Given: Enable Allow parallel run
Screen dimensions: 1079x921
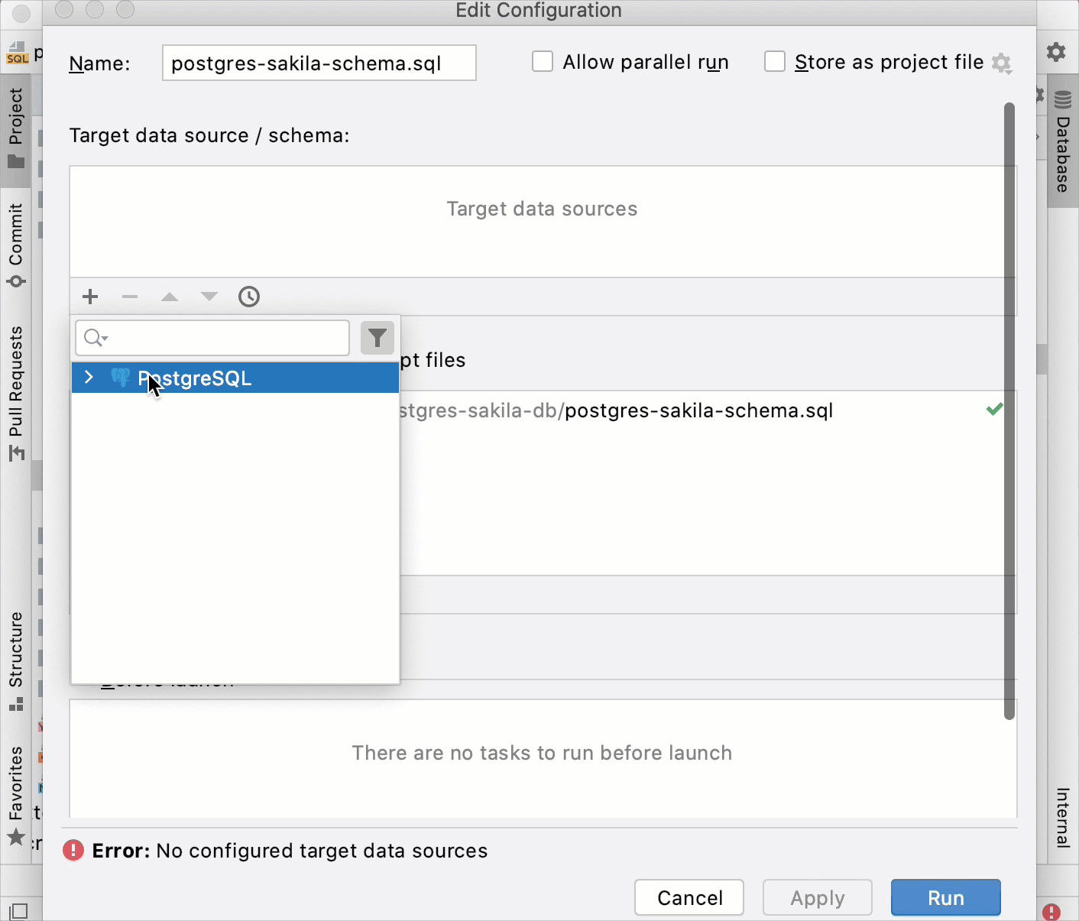Looking at the screenshot, I should click(543, 61).
